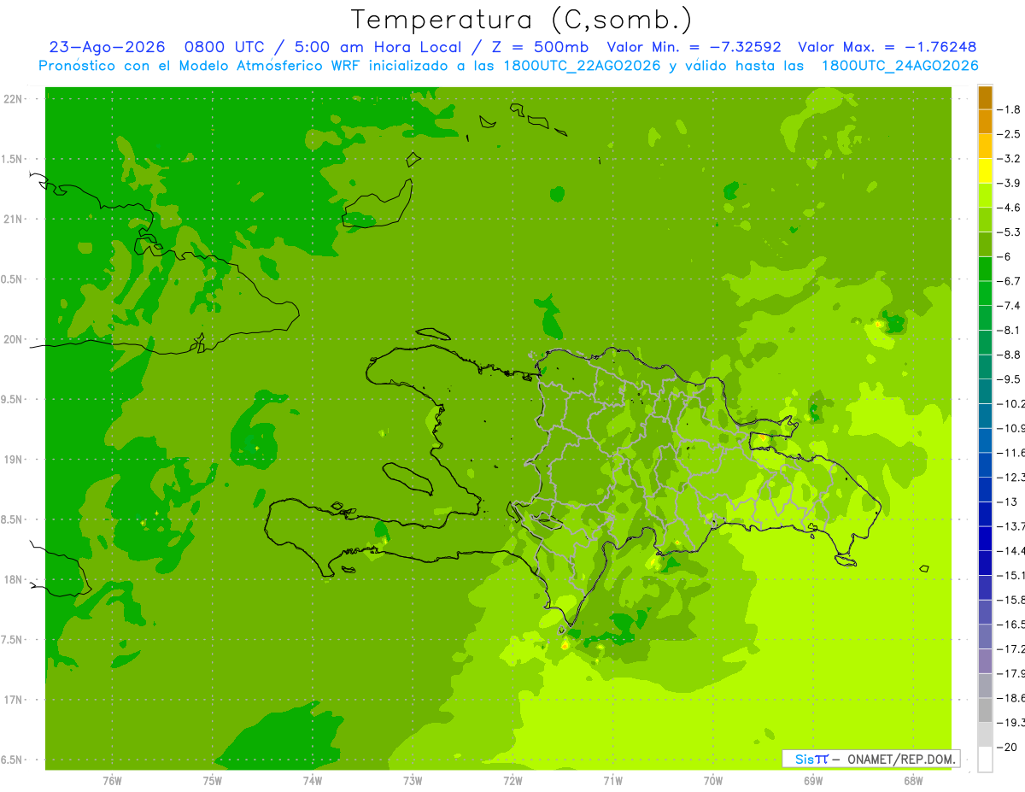Select the 20N latitude label
Screen dimensions: 1025x792
(x=14, y=339)
